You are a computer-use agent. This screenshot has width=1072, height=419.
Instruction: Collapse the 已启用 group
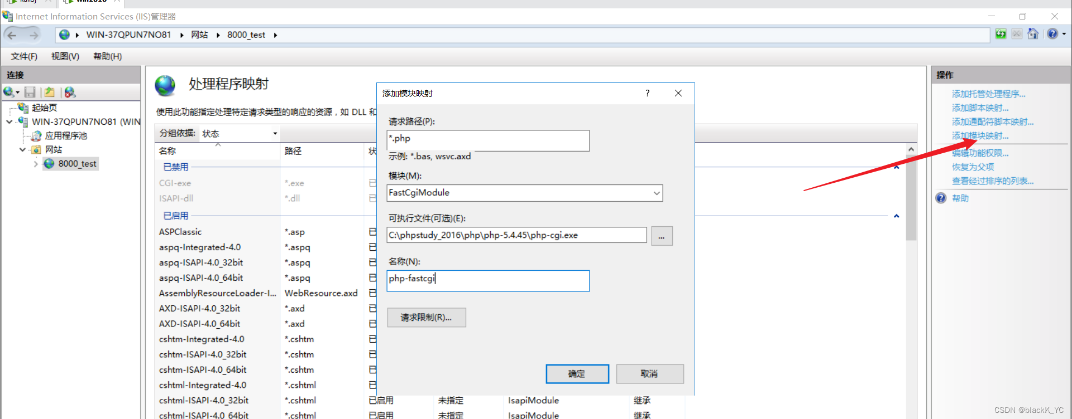[x=896, y=216]
